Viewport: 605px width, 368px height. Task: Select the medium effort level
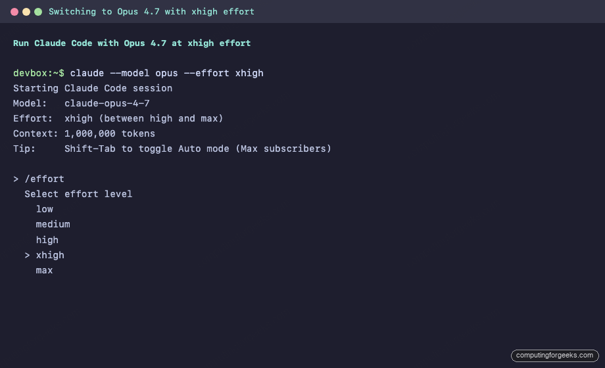(x=53, y=224)
